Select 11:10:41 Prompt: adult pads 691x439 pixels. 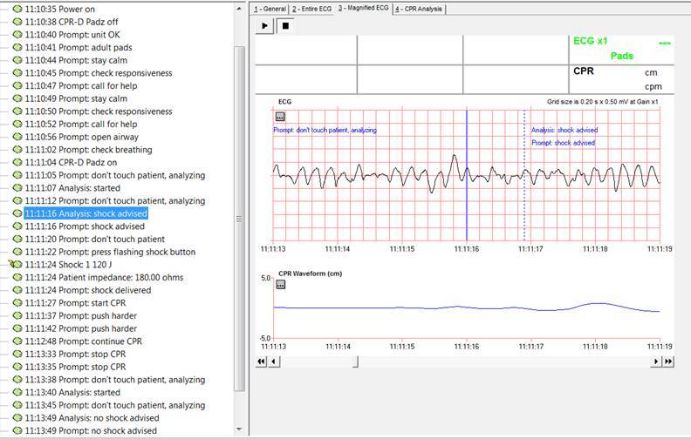pyautogui.click(x=79, y=47)
